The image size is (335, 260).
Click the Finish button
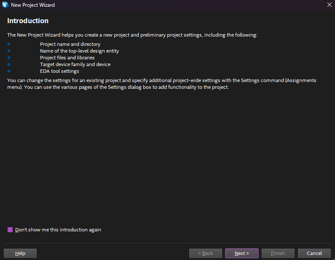point(278,253)
